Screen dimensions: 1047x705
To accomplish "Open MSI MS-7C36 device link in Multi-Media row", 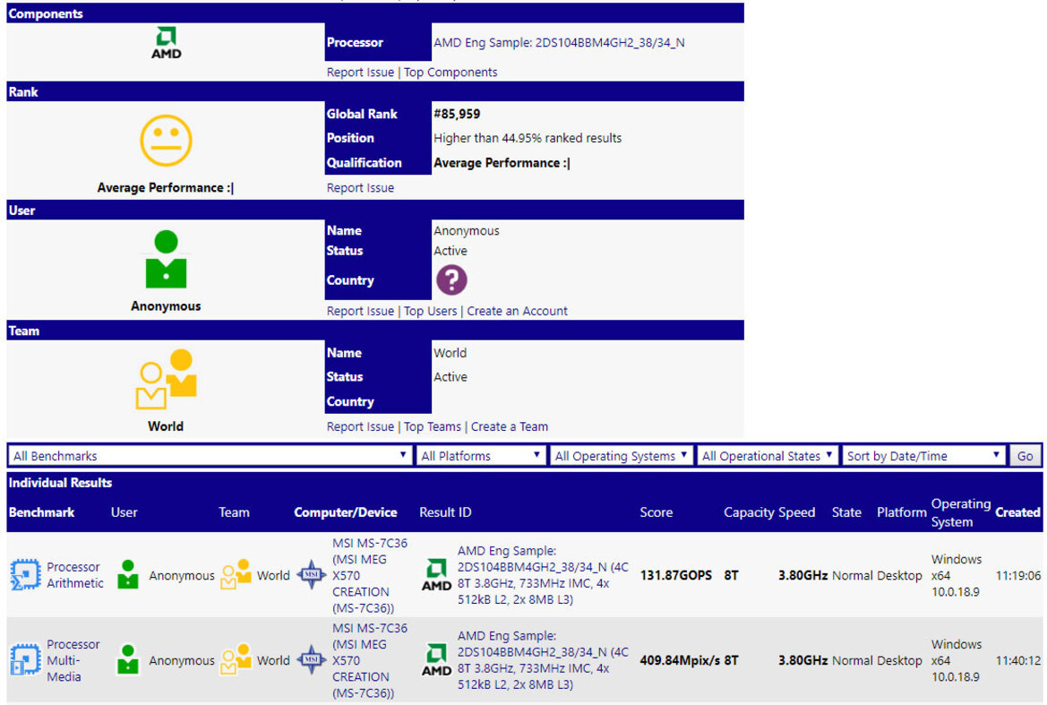I will pyautogui.click(x=370, y=660).
